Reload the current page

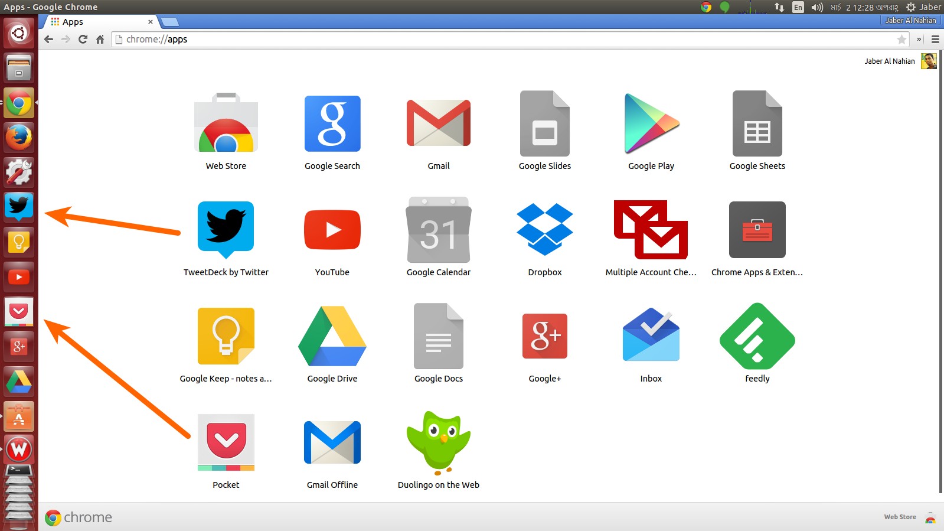83,40
